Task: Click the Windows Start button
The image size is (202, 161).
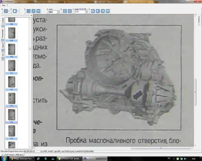Action: (x=4, y=158)
